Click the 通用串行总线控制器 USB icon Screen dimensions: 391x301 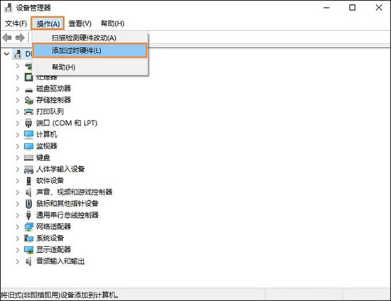coord(28,215)
